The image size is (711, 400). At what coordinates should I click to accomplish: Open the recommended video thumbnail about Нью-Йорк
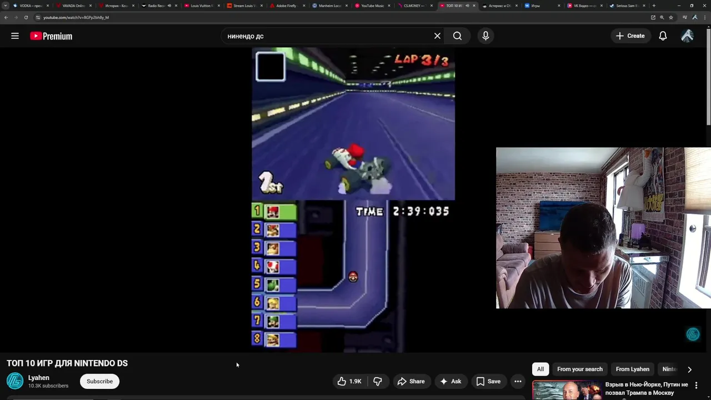point(567,390)
